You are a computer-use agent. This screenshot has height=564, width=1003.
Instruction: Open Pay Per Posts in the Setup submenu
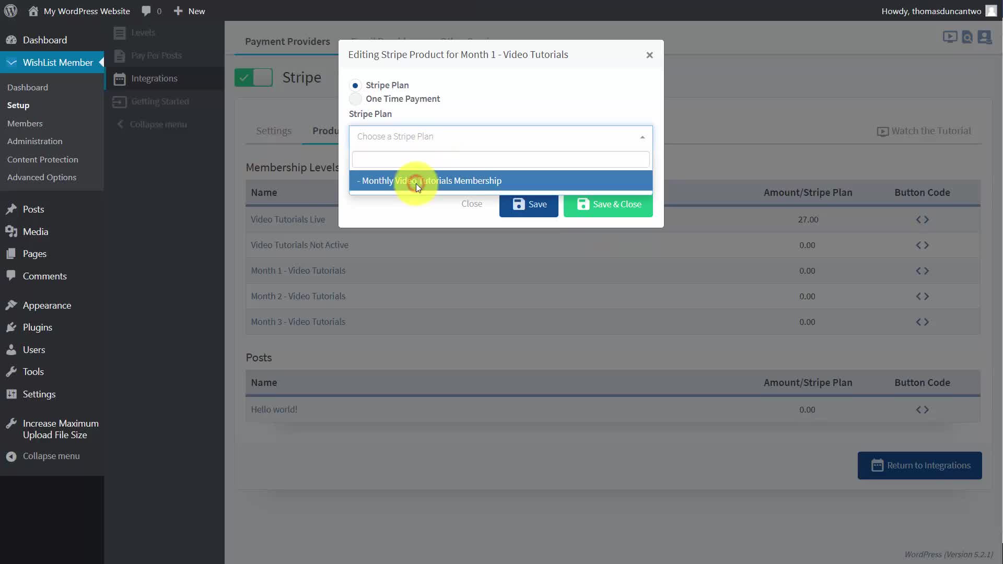(x=156, y=56)
